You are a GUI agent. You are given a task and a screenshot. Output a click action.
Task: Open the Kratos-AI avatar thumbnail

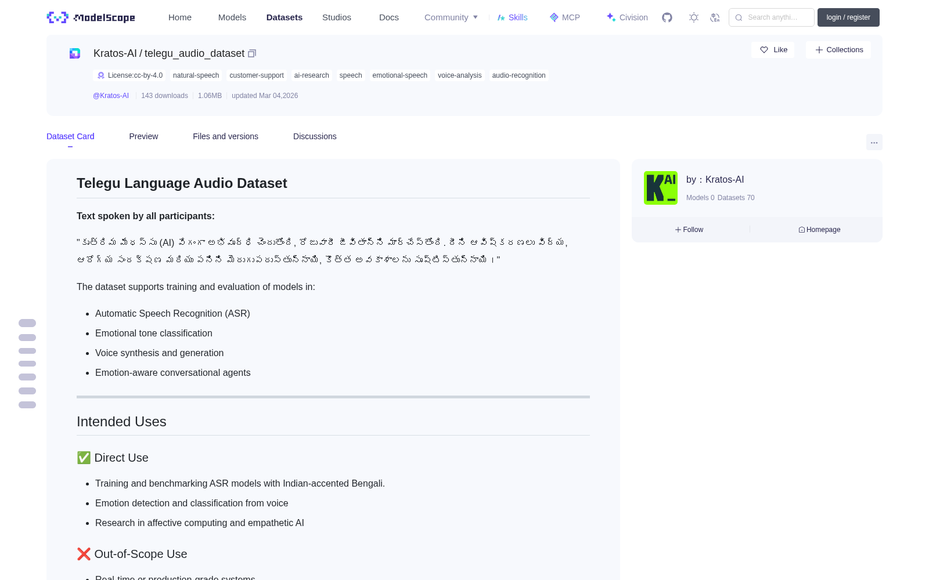point(661,188)
